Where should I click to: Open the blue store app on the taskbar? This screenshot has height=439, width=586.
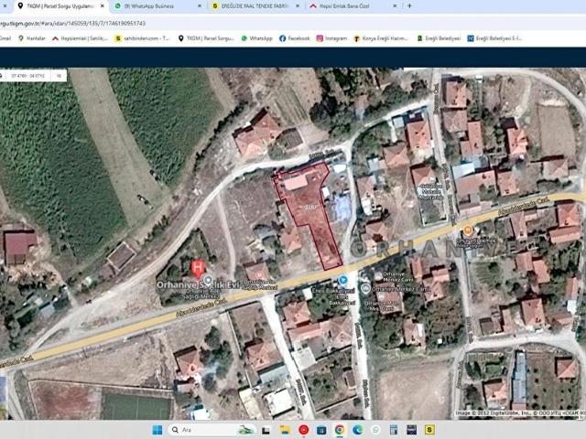[321, 430]
